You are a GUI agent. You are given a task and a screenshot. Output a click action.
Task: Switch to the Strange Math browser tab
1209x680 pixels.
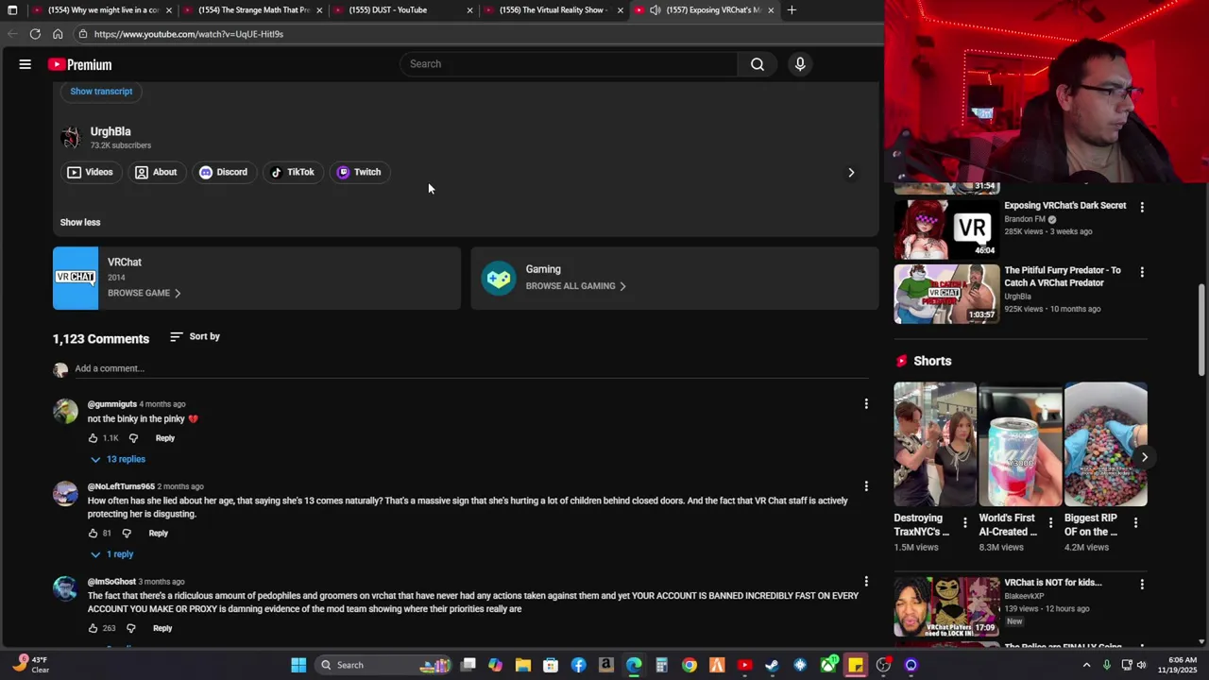click(x=254, y=10)
